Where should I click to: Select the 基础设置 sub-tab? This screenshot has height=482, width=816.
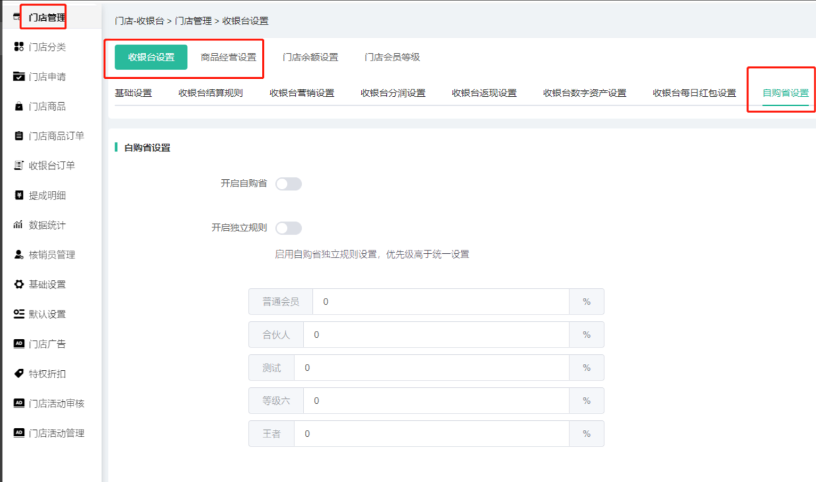coord(133,93)
